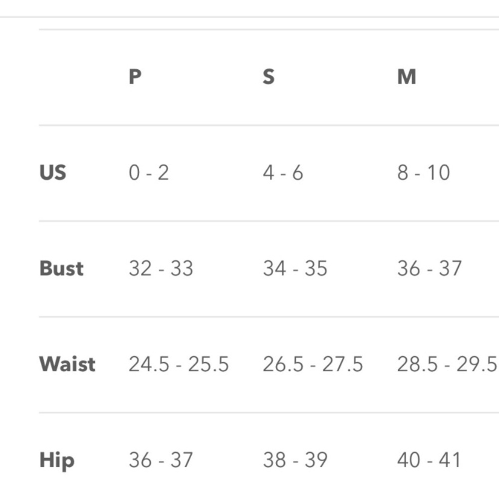Select Bust measurement 36 - 37 for M
Viewport: 499px width, 499px height.
429,268
